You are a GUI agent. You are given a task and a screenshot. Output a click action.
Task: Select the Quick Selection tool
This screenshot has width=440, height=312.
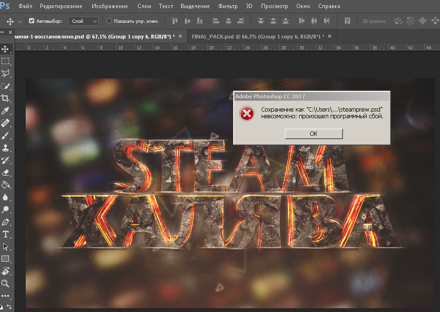pos(5,86)
